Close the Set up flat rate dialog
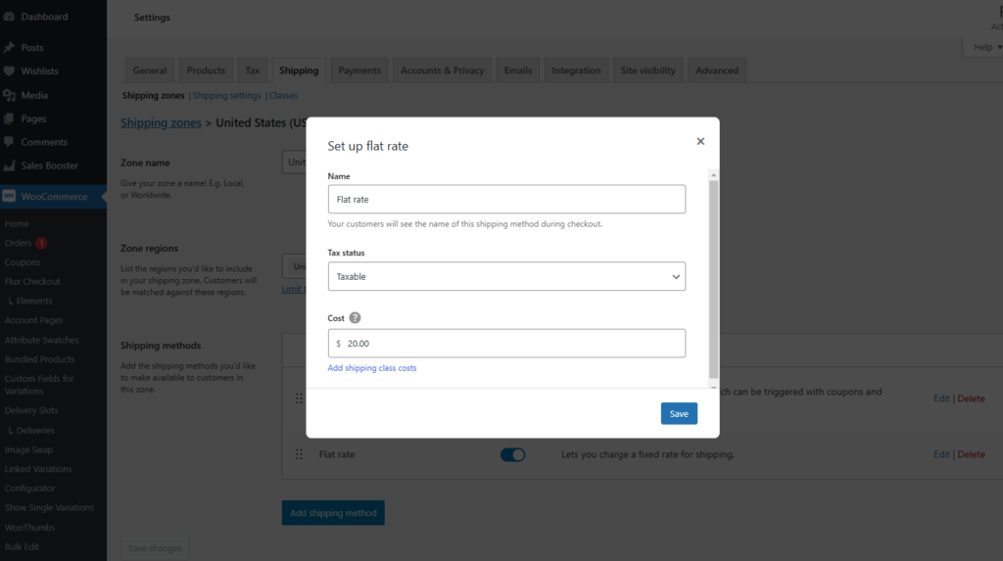The image size is (1003, 561). tap(700, 141)
